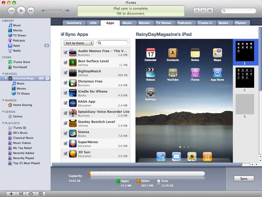Add a new playlist with plus button

(x=11, y=194)
